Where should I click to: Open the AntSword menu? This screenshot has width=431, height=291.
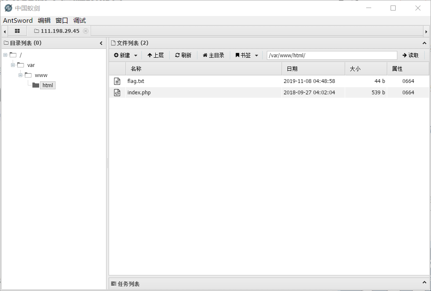(x=18, y=20)
